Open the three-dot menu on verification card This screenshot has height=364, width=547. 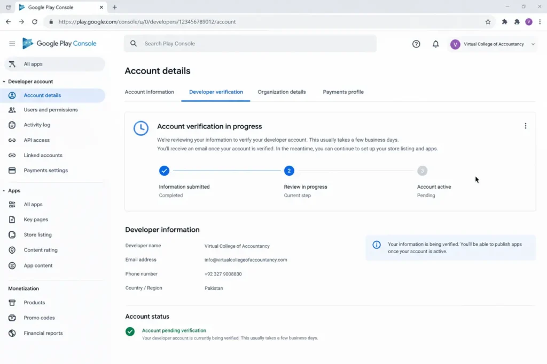coord(526,126)
